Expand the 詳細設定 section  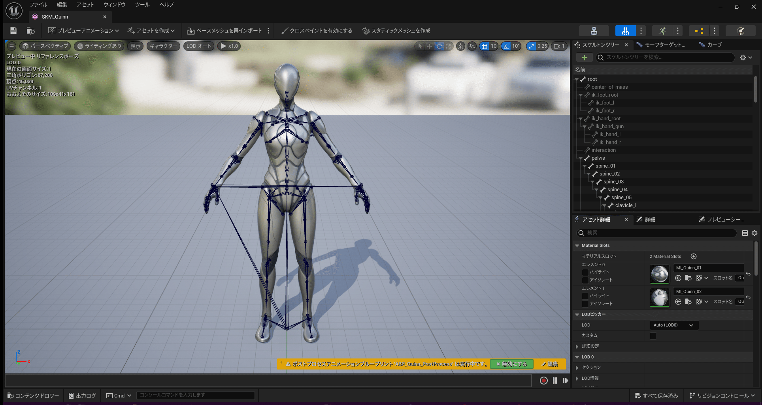(577, 347)
